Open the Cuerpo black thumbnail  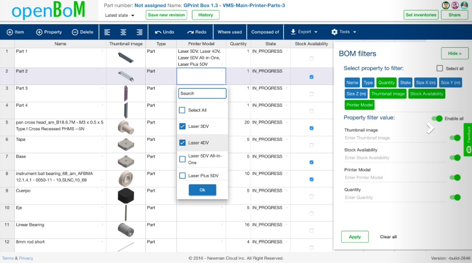point(126,196)
